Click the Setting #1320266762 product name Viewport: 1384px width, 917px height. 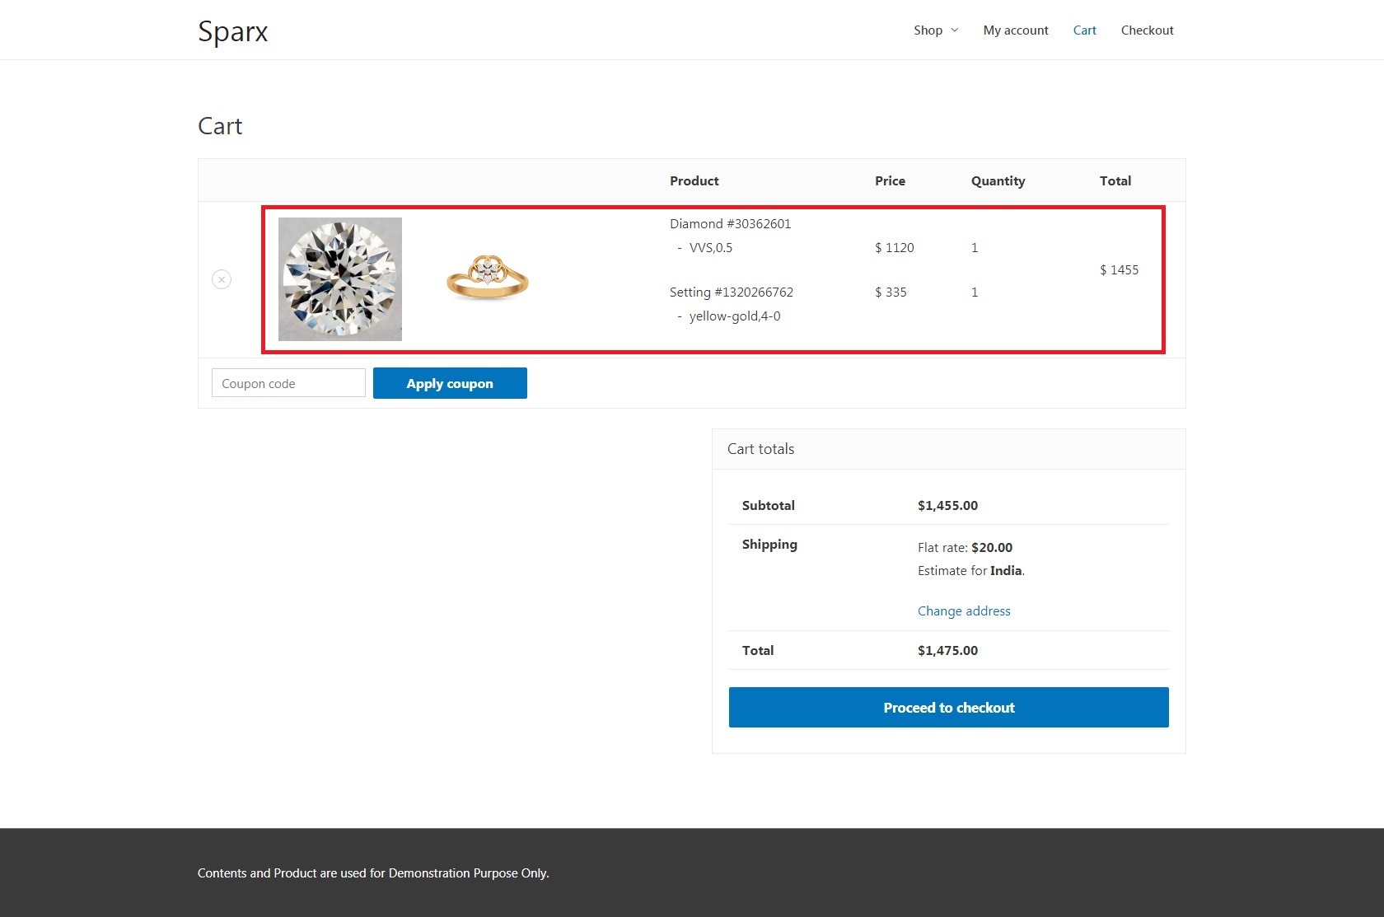coord(731,292)
